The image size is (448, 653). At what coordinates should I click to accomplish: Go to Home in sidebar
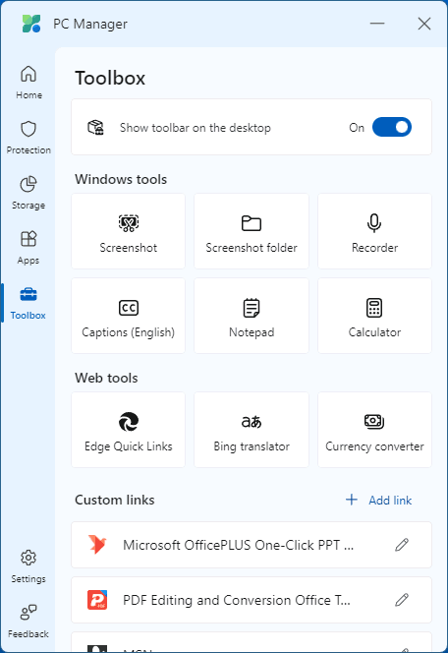coord(28,83)
